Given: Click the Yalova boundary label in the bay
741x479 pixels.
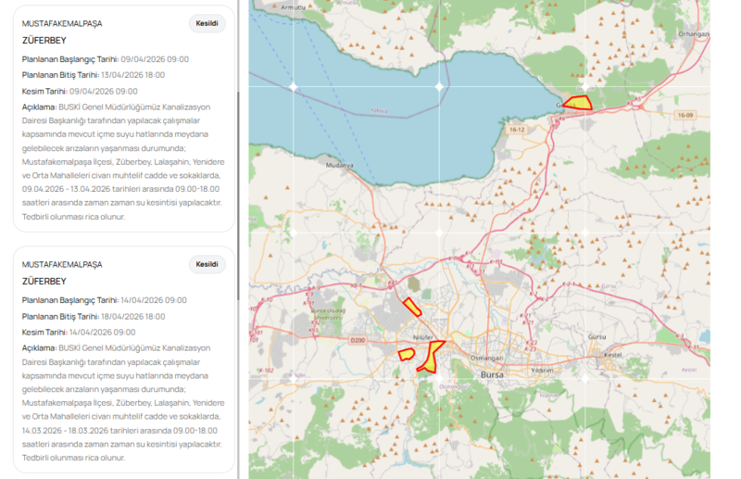Looking at the screenshot, I should click(379, 110).
